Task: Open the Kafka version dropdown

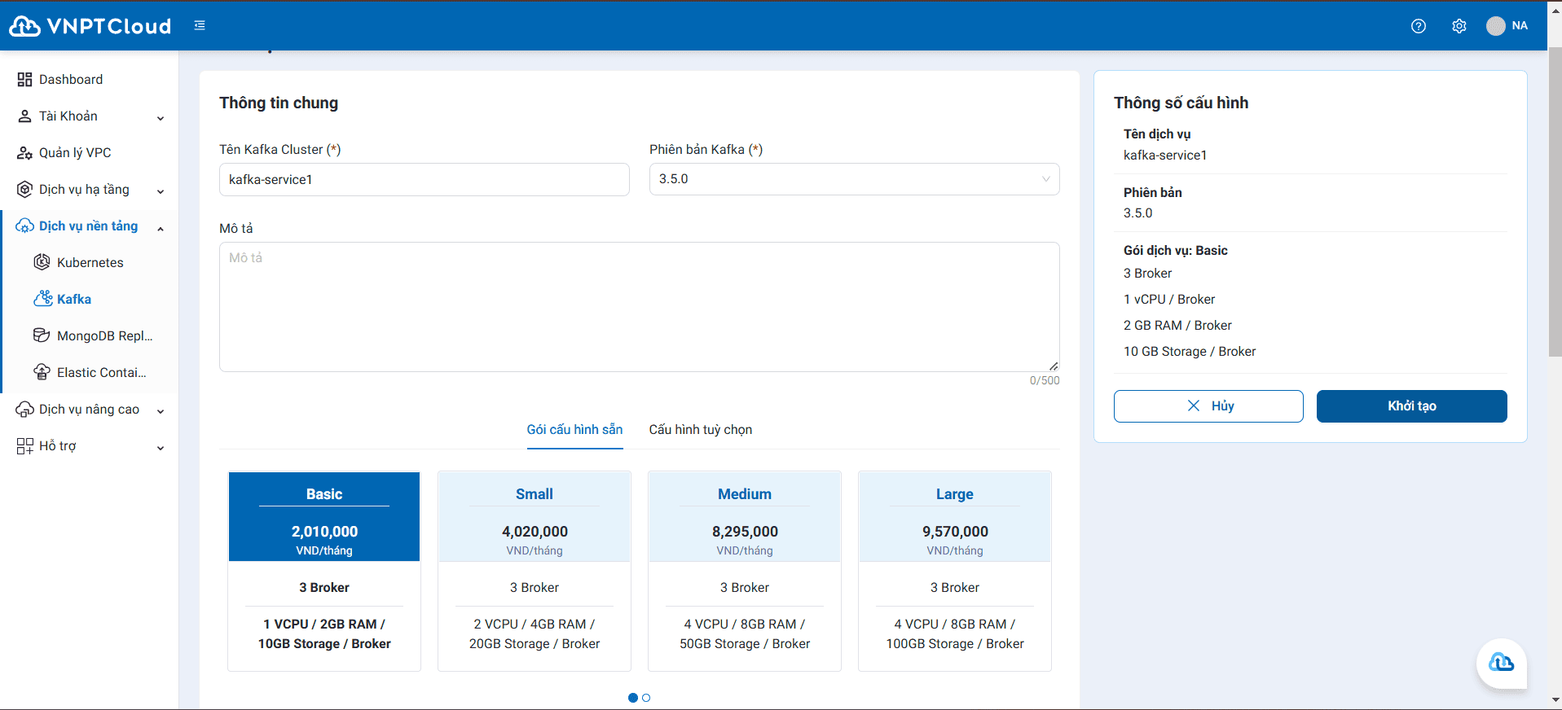Action: coord(853,179)
